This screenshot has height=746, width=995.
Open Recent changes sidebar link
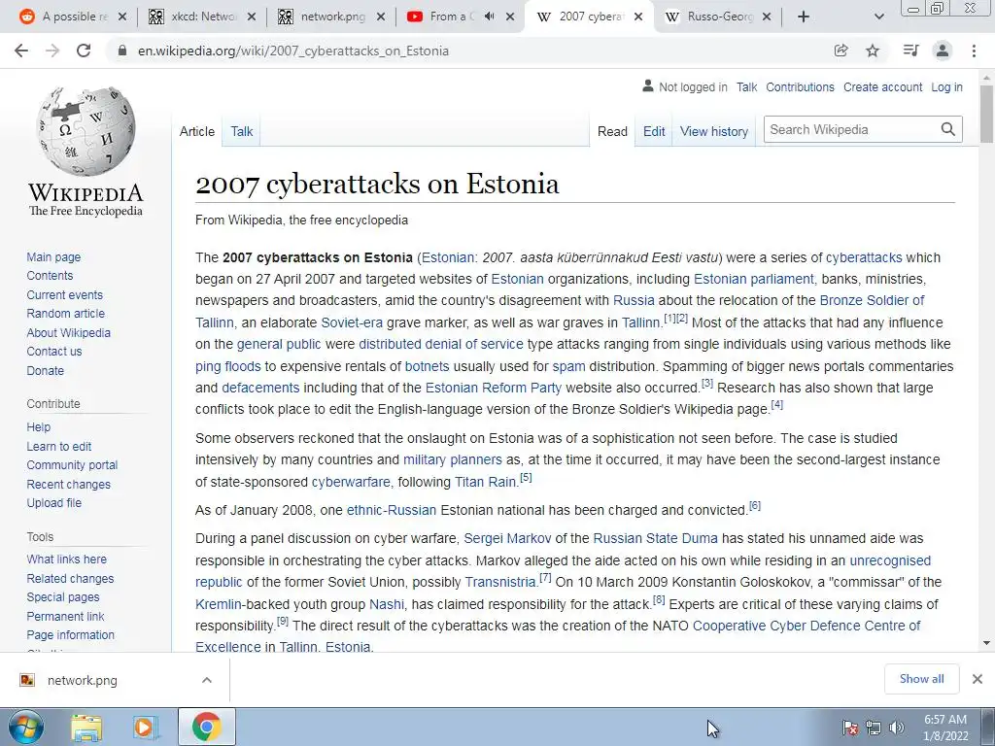click(69, 484)
